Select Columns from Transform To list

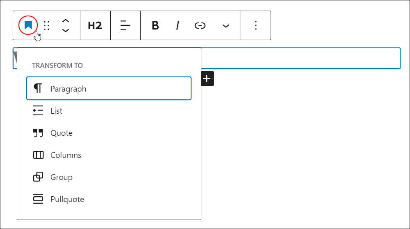[x=109, y=155]
